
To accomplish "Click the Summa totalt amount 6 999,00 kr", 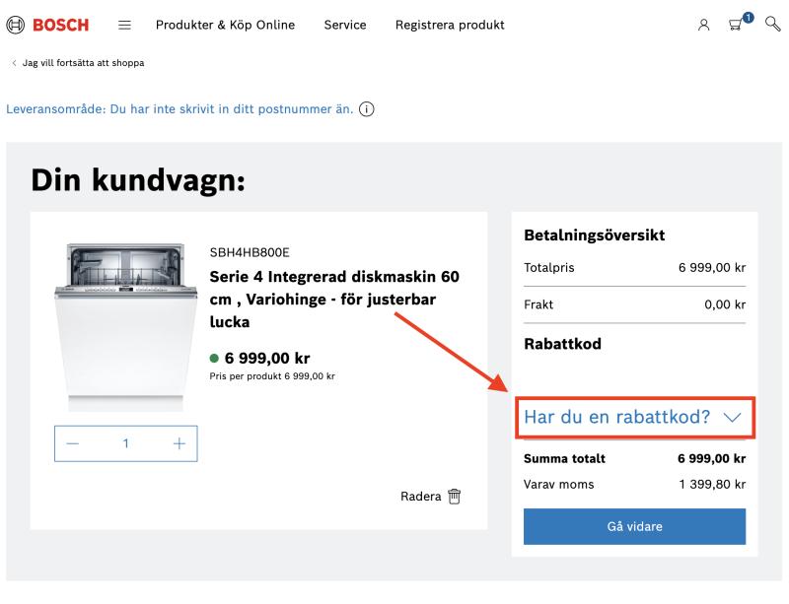I will coord(711,458).
